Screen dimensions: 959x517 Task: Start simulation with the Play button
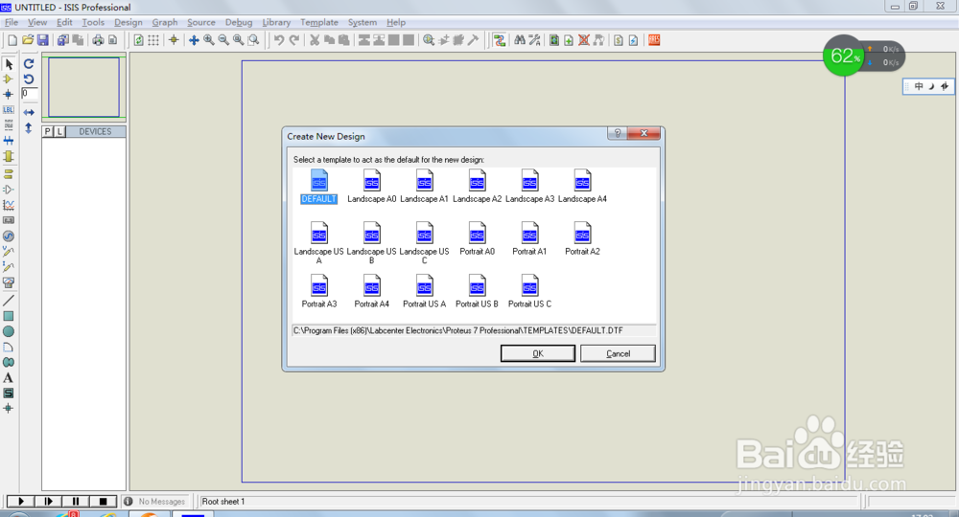click(x=21, y=501)
